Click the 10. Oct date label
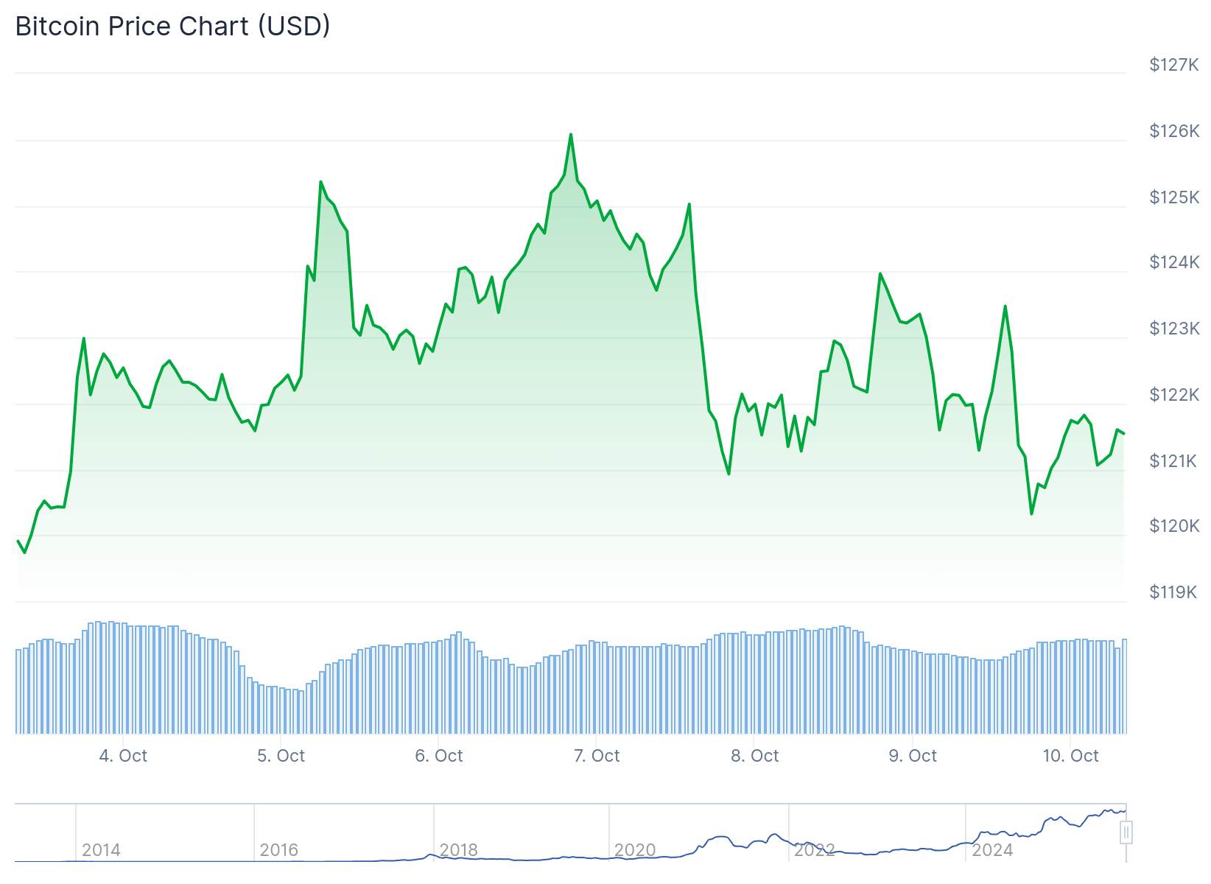 click(x=1070, y=756)
